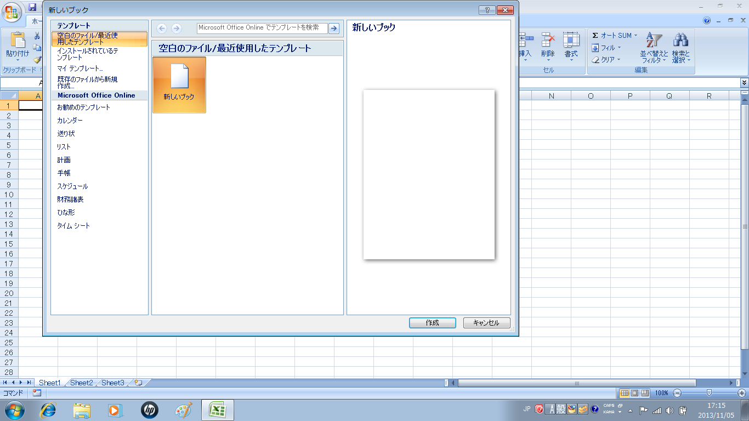Select インストールされているテンプレート category
Image resolution: width=749 pixels, height=421 pixels.
88,54
